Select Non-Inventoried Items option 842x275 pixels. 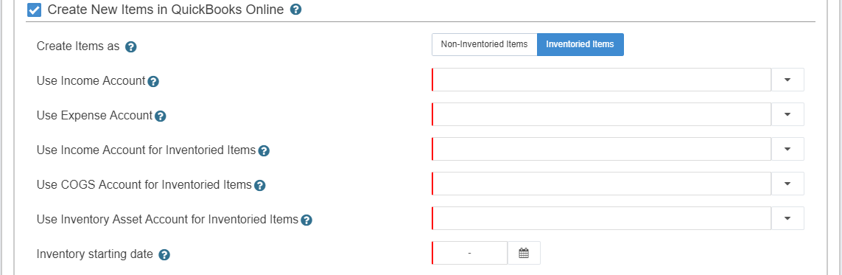(x=485, y=44)
